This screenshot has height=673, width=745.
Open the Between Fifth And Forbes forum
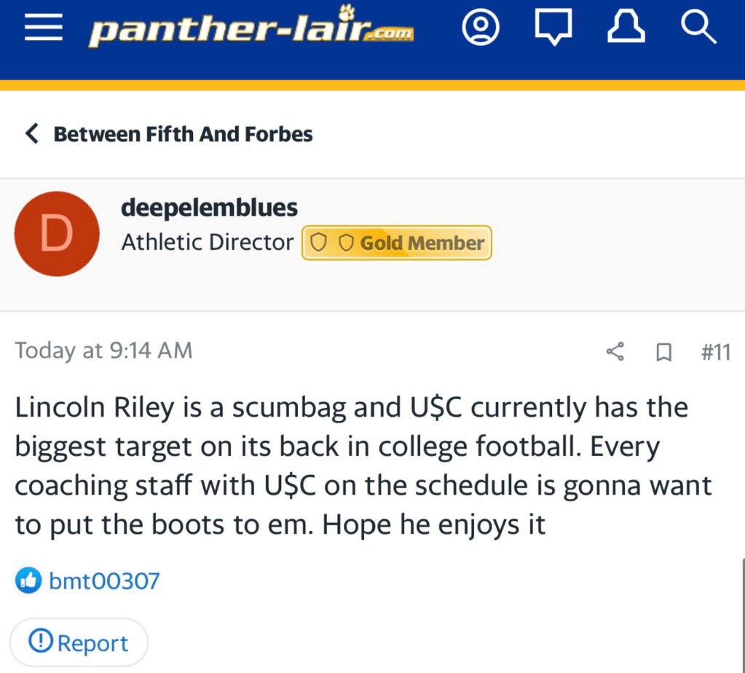pyautogui.click(x=183, y=134)
